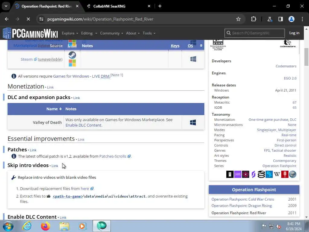Click the red WineHQ glass icon
Screen dimensions: 309x232
(x=285, y=174)
